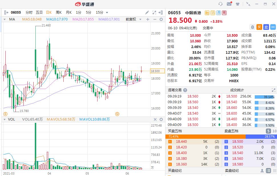Collapse the right quote panel icon
Image resolution: width=277 pixels, height=176 pixels.
(161, 12)
